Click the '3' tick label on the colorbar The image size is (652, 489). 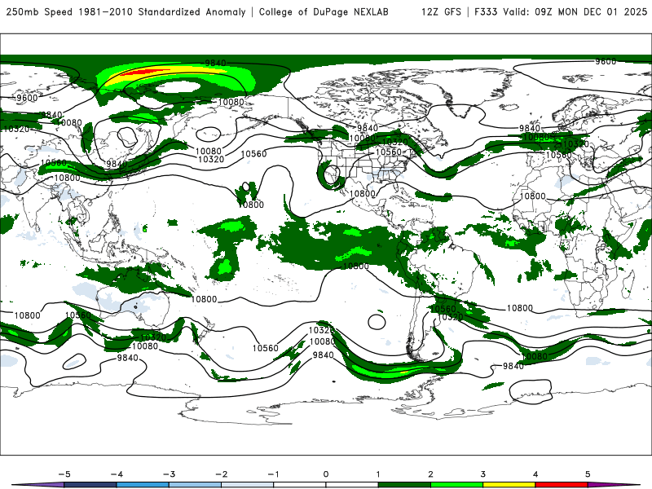pyautogui.click(x=482, y=474)
